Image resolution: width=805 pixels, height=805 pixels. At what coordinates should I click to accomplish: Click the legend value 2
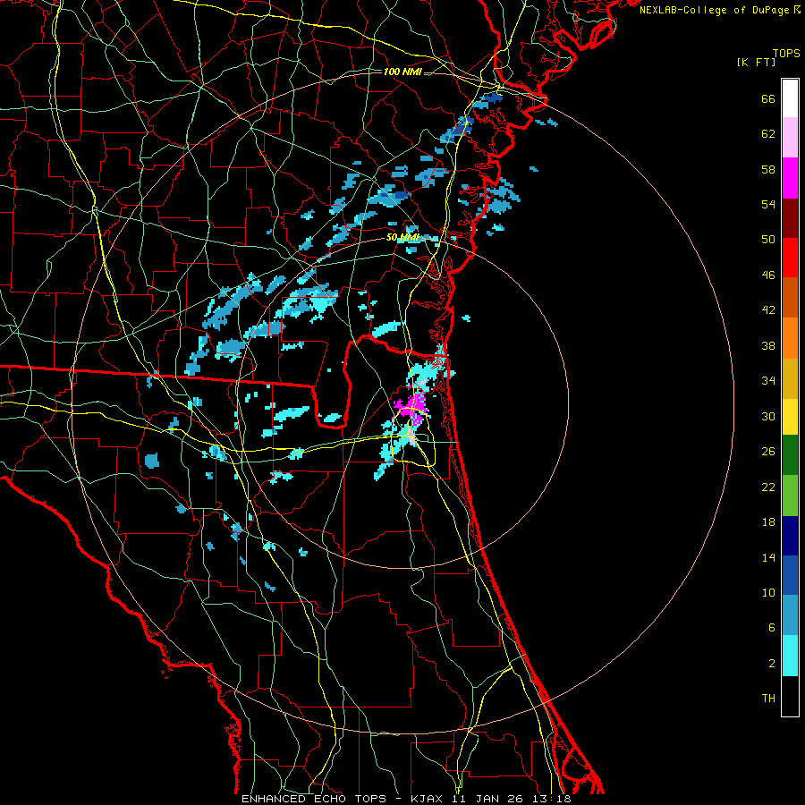772,664
